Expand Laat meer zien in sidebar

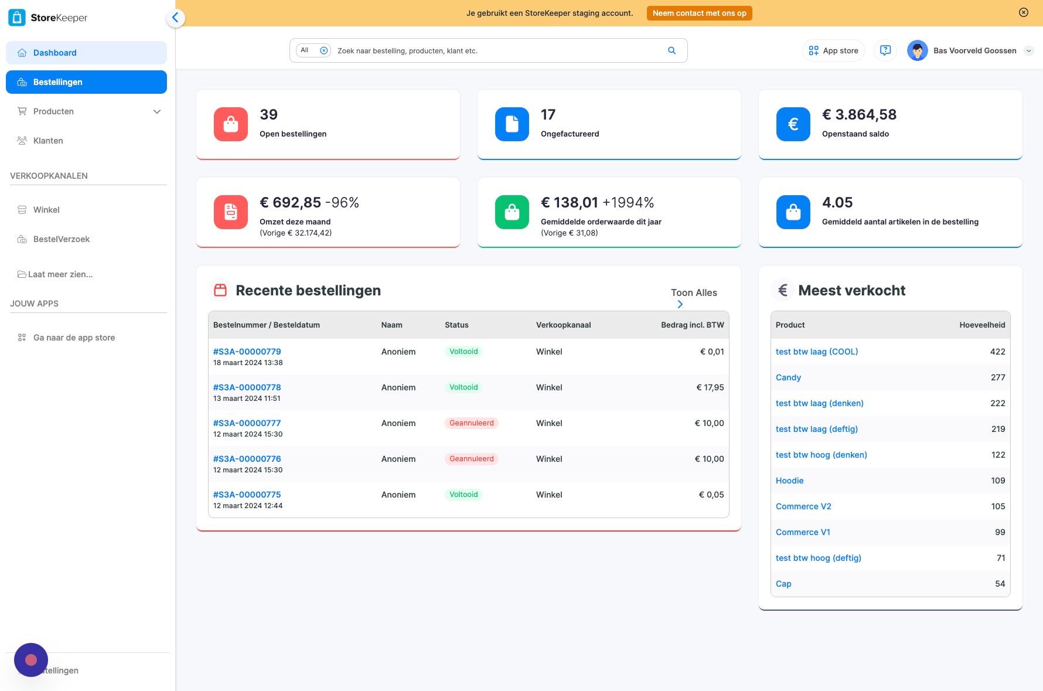click(55, 274)
